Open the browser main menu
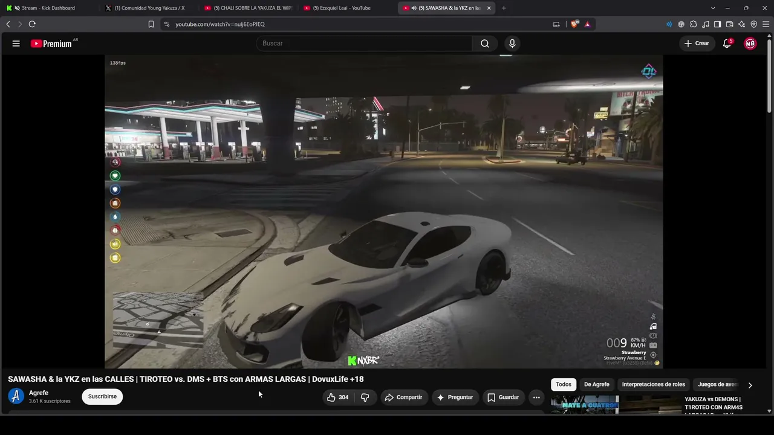This screenshot has height=435, width=774. point(766,24)
